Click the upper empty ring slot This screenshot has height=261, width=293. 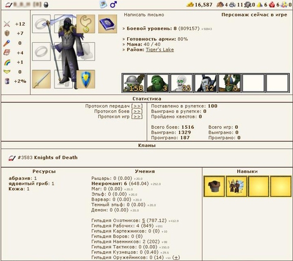coord(42,24)
